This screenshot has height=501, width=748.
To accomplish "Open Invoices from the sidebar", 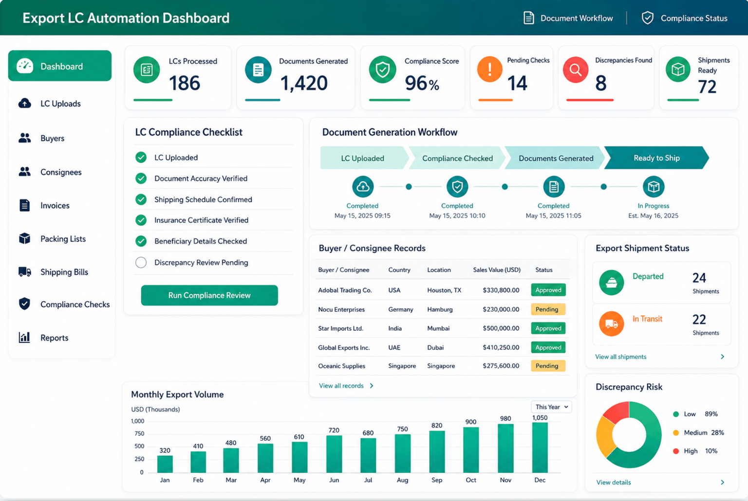I will pos(44,205).
